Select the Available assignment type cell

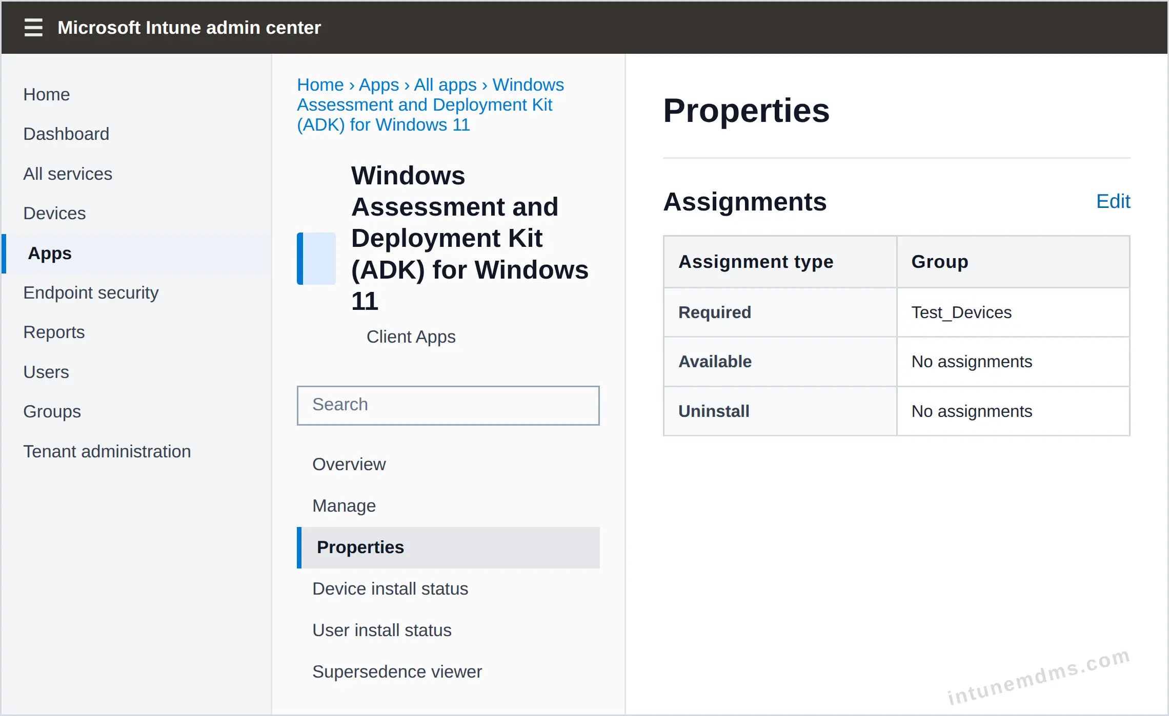click(x=780, y=362)
